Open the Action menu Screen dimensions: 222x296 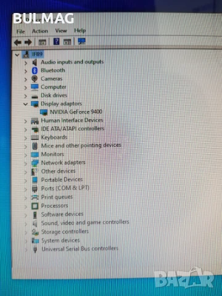click(40, 31)
